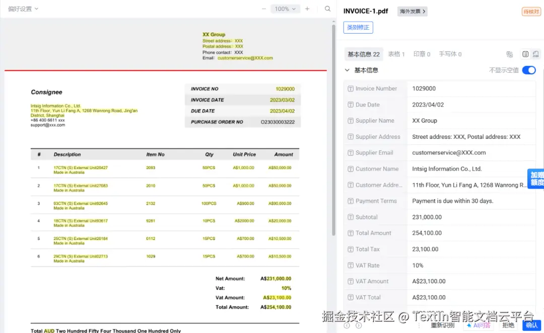The height and width of the screenshot is (333, 544).
Task: Zoom out with the minus icon
Action: (x=263, y=9)
